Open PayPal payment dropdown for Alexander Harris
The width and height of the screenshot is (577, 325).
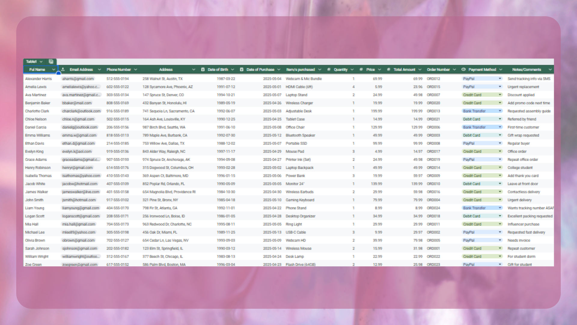(500, 79)
